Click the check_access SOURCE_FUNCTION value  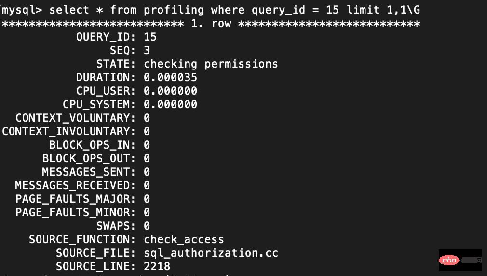pos(184,239)
